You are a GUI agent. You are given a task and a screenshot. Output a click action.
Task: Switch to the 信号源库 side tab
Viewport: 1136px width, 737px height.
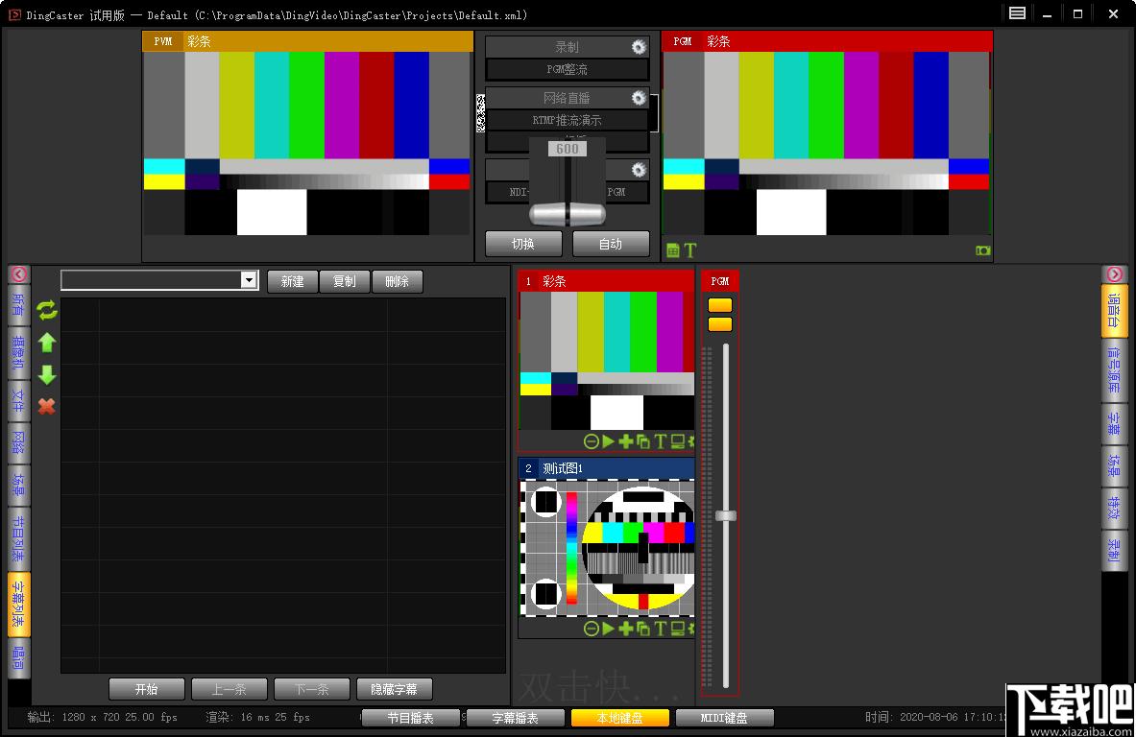1114,371
